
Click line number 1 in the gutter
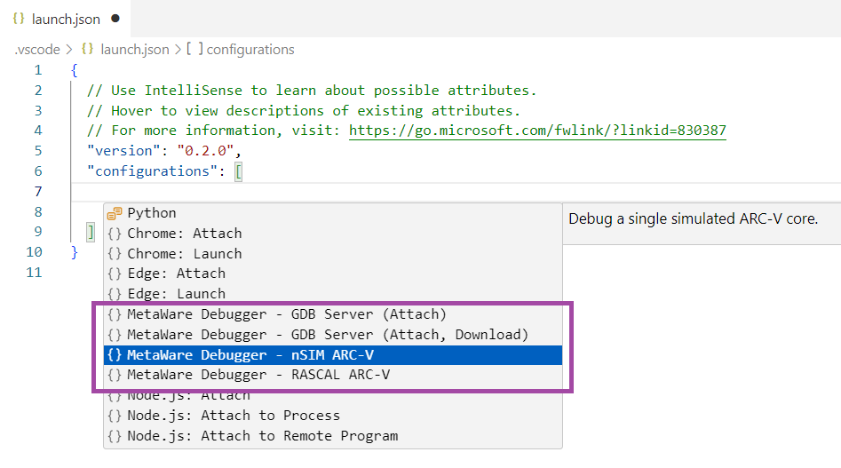pos(38,69)
